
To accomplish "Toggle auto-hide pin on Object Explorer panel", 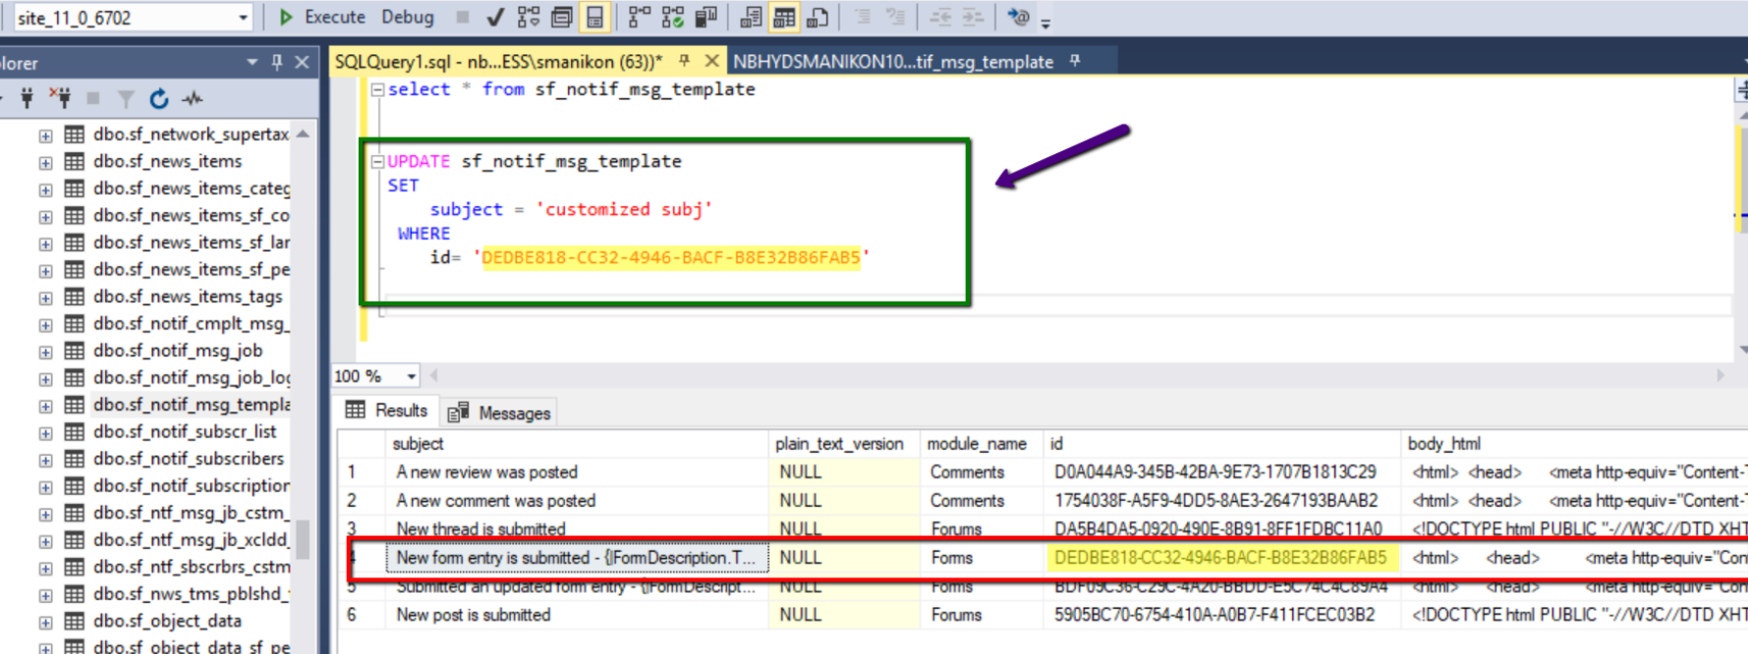I will point(277,63).
